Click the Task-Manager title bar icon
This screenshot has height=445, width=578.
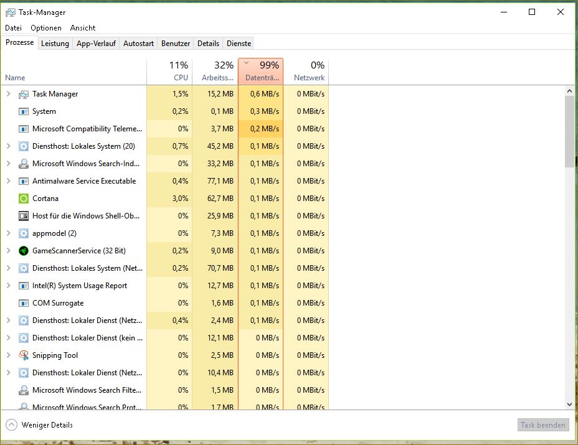click(x=11, y=12)
